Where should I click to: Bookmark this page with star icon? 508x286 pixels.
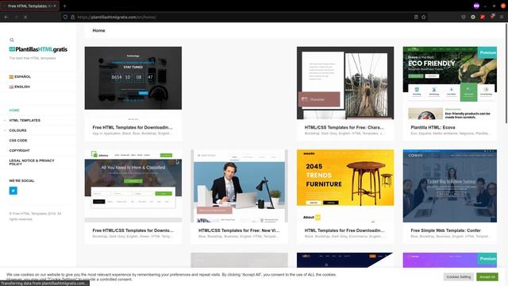point(424,17)
